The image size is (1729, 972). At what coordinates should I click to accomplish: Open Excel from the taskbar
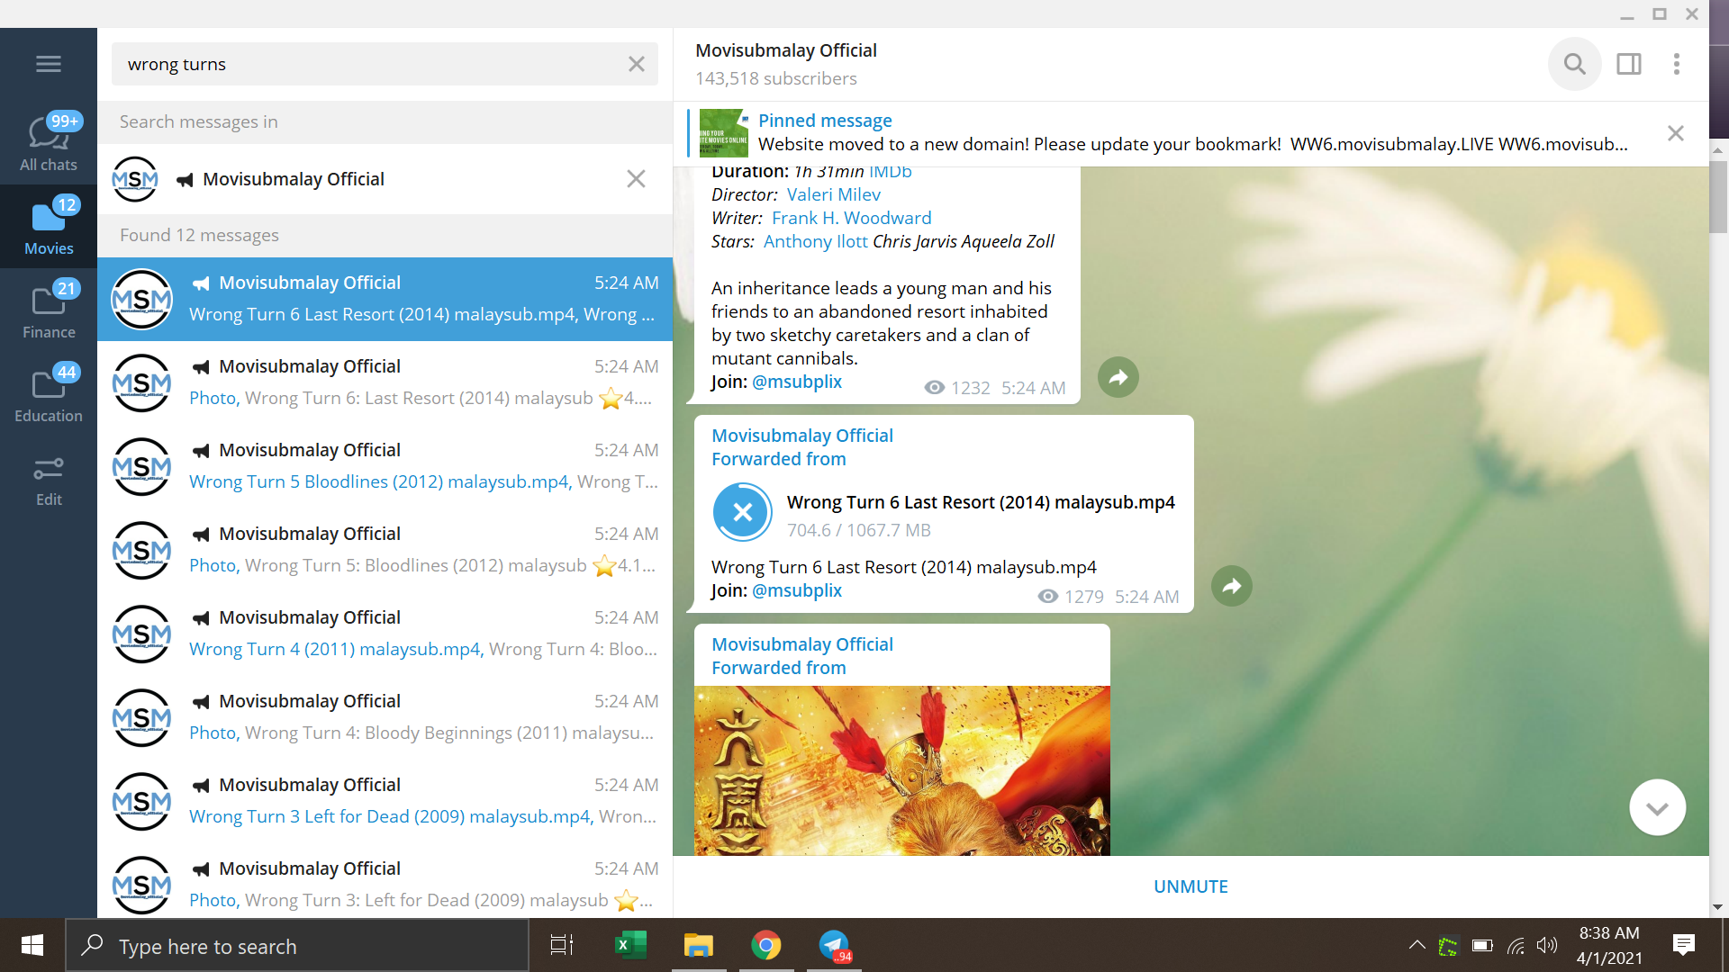(630, 945)
